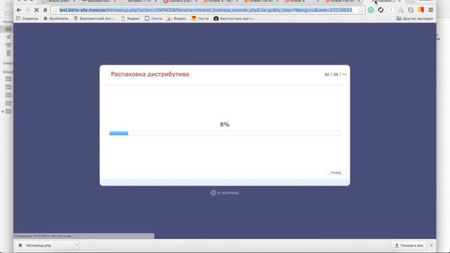Open the Bookmarks star folder

(x=56, y=18)
